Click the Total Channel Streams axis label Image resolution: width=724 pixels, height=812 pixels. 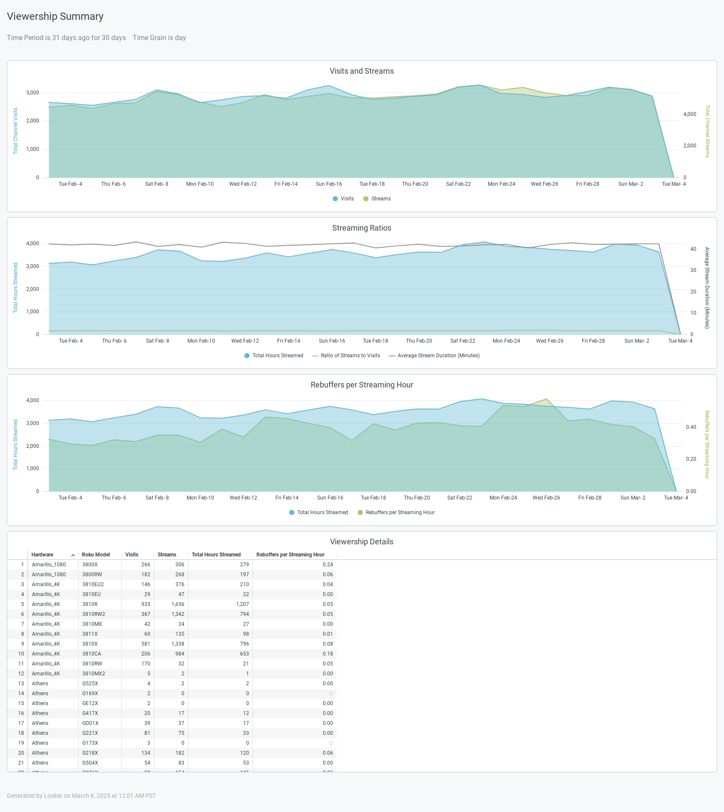(707, 131)
